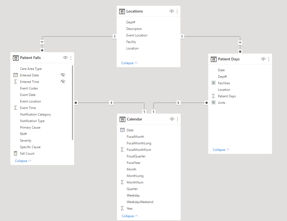Image resolution: width=287 pixels, height=221 pixels.
Task: Select Dept# field in Locations table
Action: tap(131, 22)
